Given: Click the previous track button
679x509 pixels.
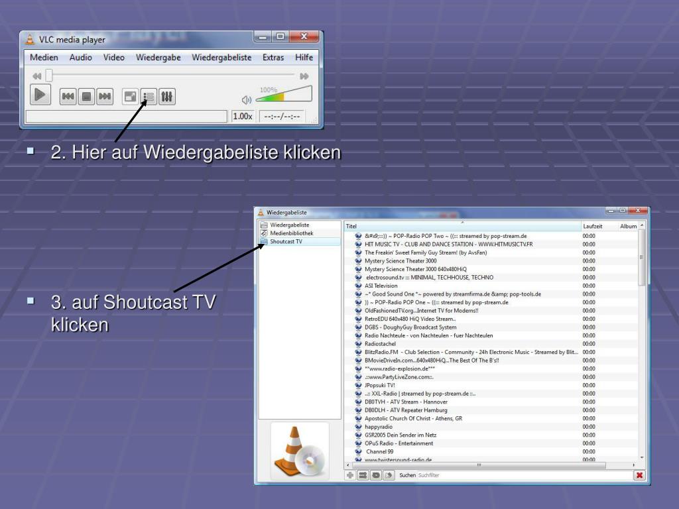Looking at the screenshot, I should tap(68, 97).
